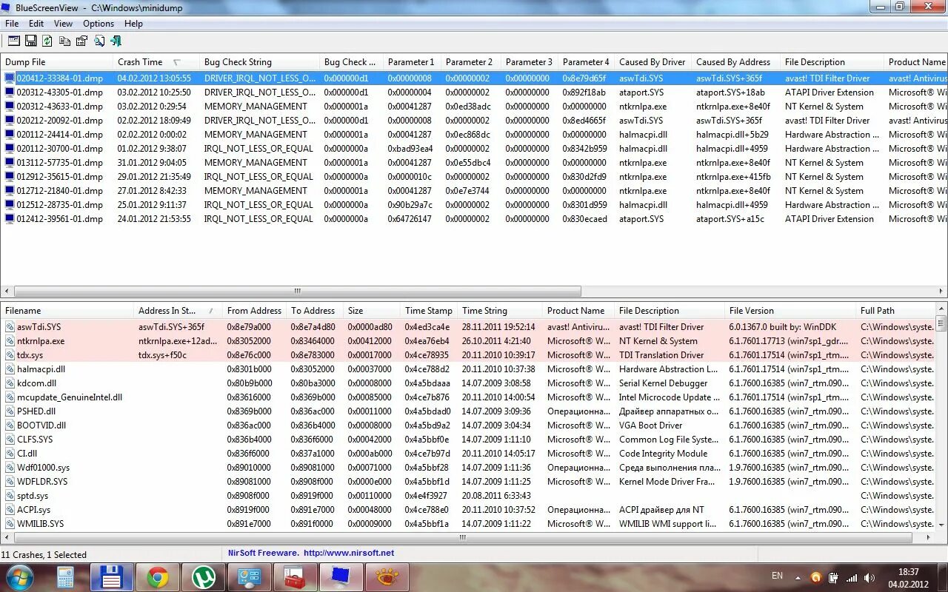Refresh the crash list via toolbar icon

(x=47, y=41)
